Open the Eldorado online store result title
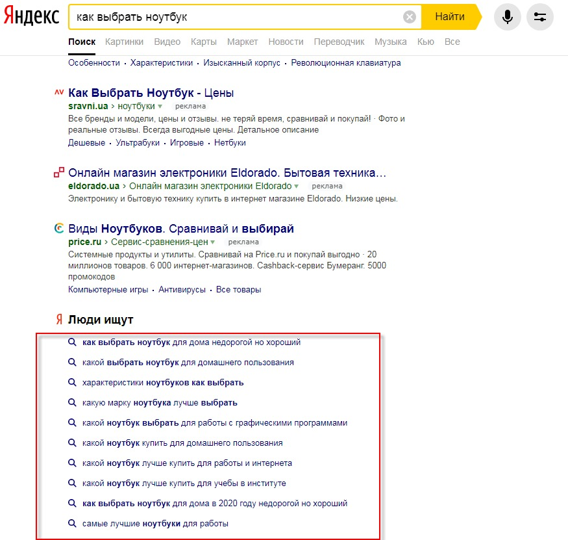The image size is (568, 540). [227, 173]
